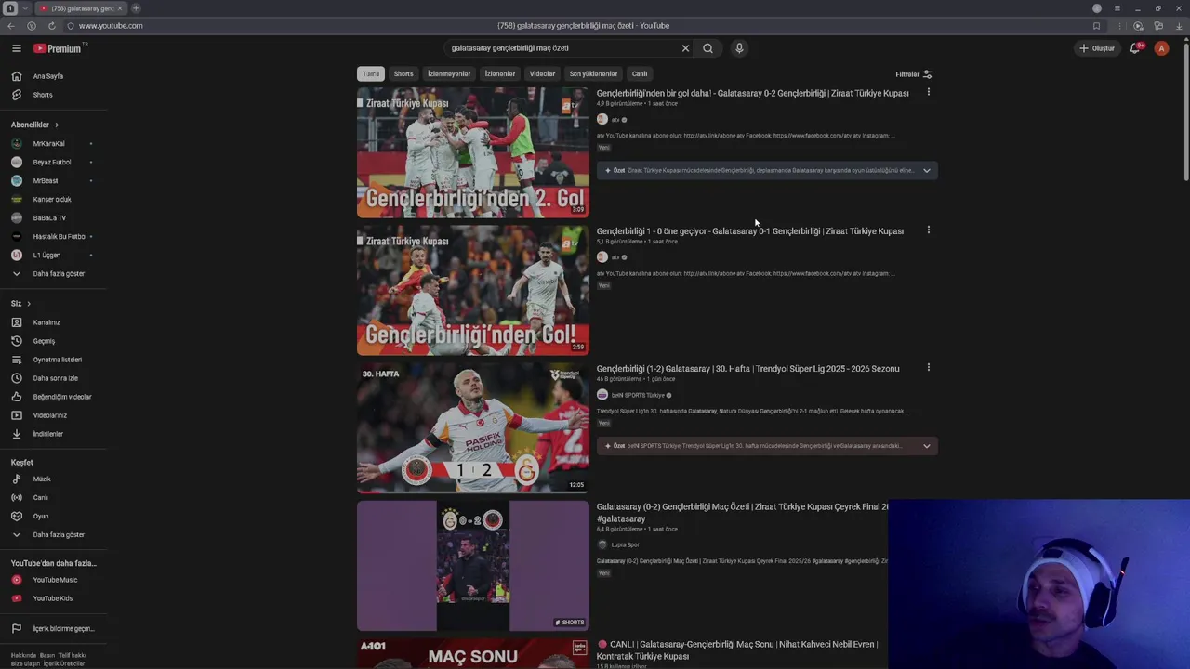Open options for 30. Hafta Süper Lig video

click(x=928, y=367)
